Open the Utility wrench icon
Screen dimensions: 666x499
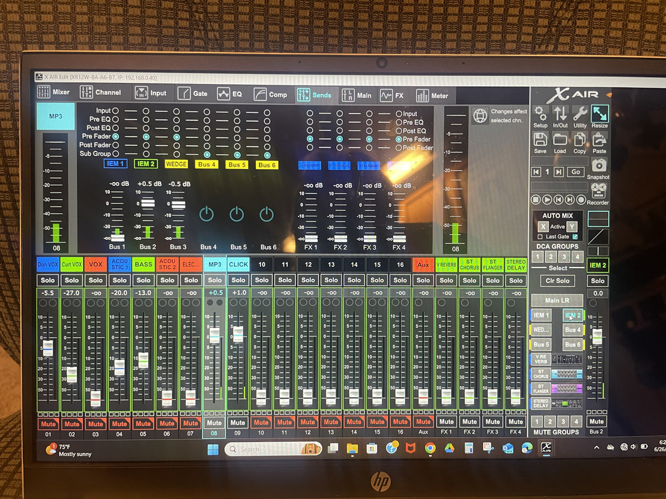pyautogui.click(x=580, y=114)
